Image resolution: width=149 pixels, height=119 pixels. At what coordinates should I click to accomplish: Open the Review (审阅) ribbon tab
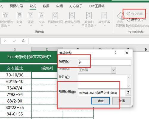point(59,6)
